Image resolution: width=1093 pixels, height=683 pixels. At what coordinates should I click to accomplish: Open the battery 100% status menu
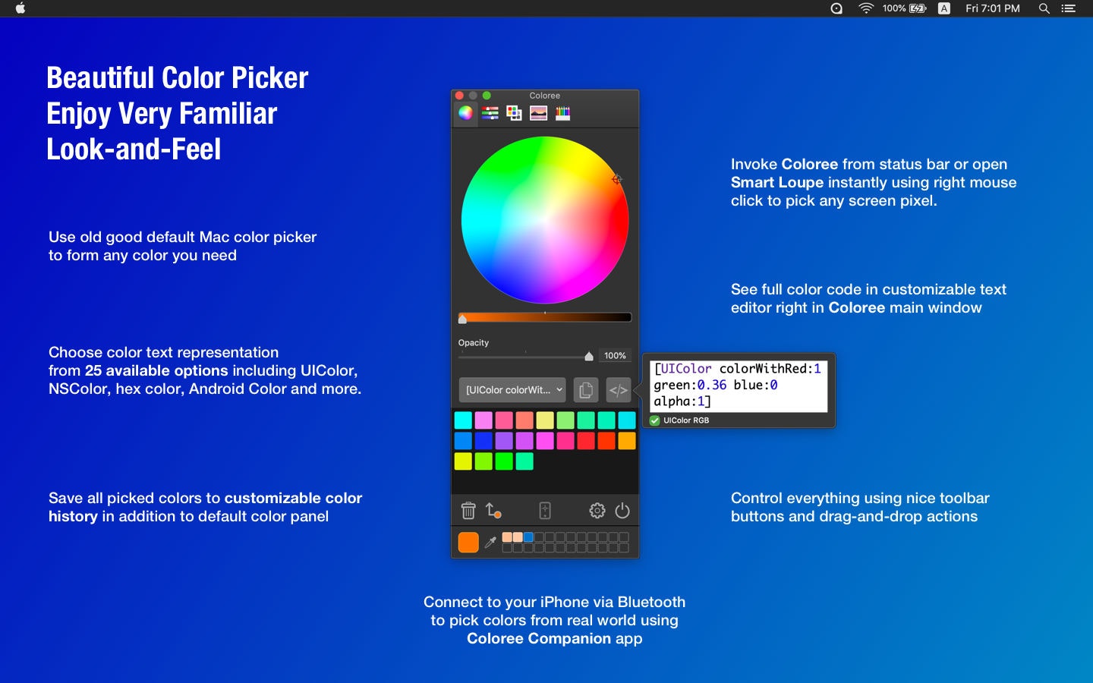(x=904, y=8)
